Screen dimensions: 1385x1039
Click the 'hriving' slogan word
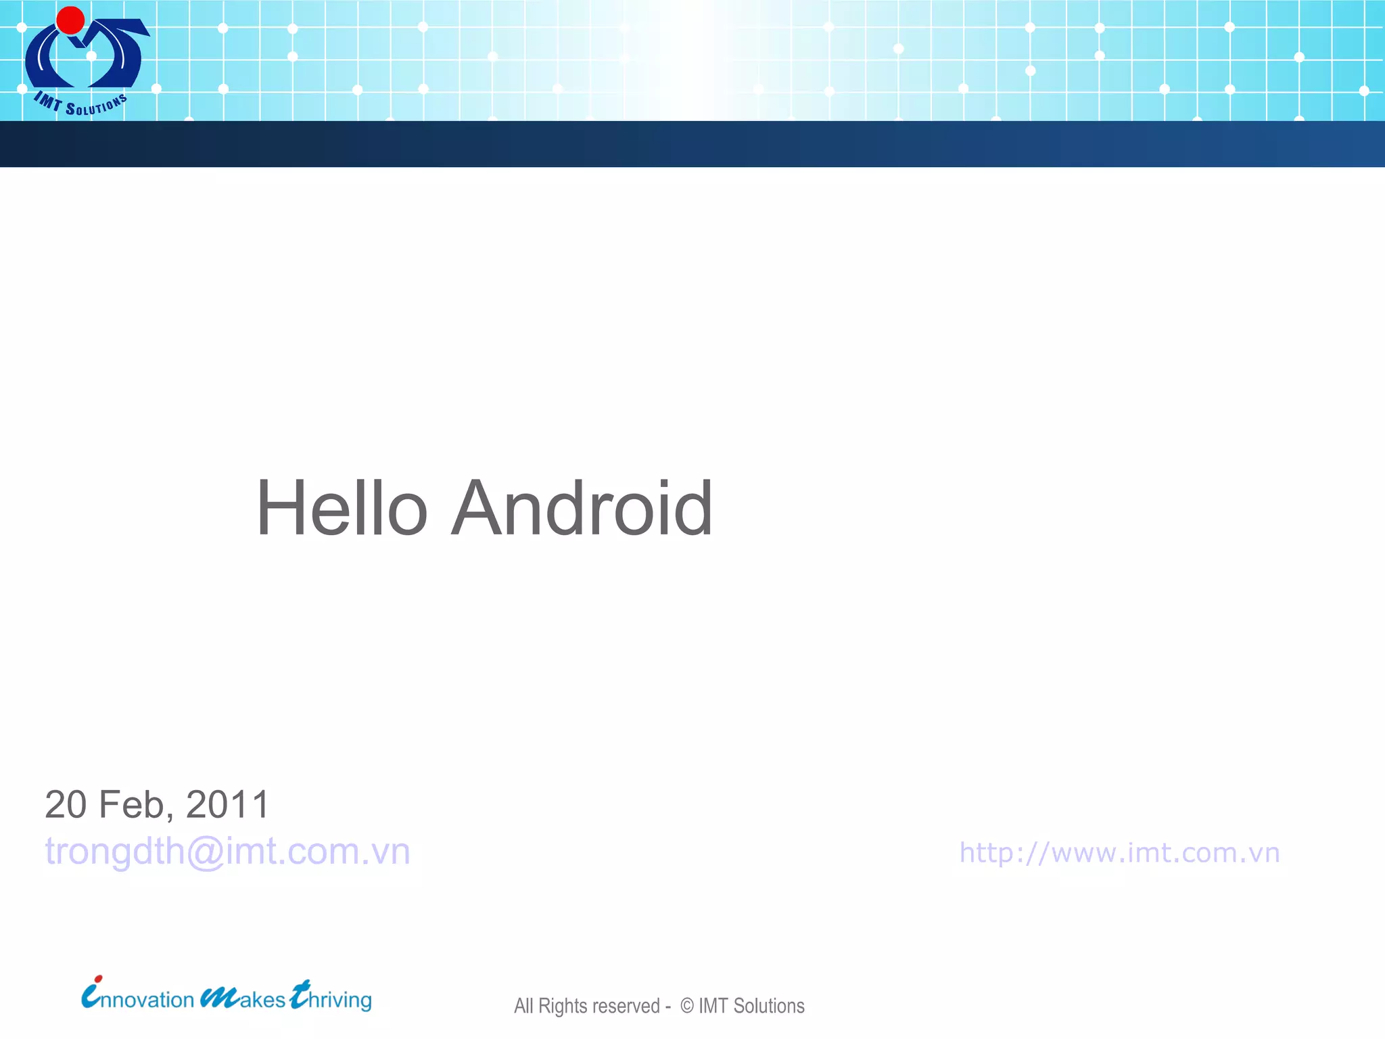[x=340, y=1000]
